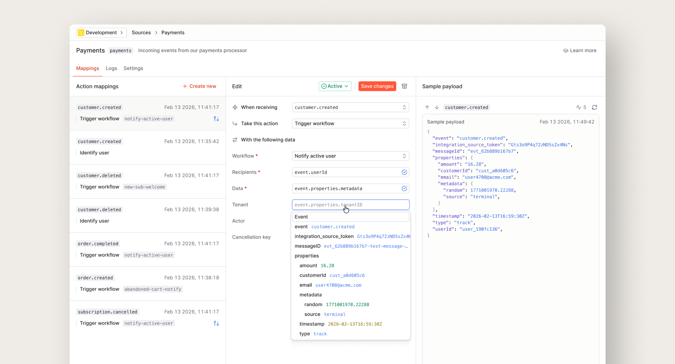Select customer.created Identify user mapping
Screen dimensions: 675x364
click(x=148, y=147)
